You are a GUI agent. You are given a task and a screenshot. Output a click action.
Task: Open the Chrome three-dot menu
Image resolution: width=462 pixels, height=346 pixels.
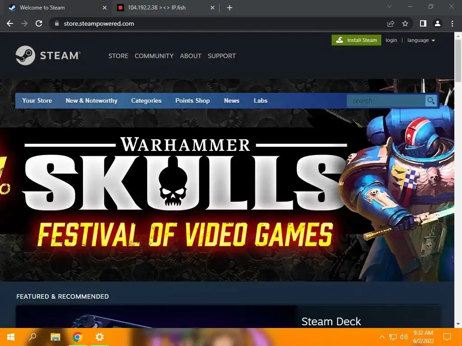(452, 23)
